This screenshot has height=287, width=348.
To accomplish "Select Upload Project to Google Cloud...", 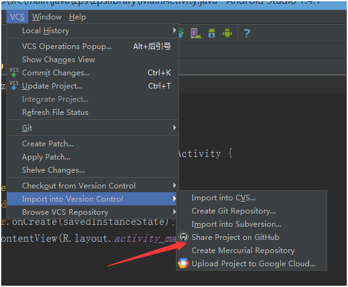I will pos(252,264).
